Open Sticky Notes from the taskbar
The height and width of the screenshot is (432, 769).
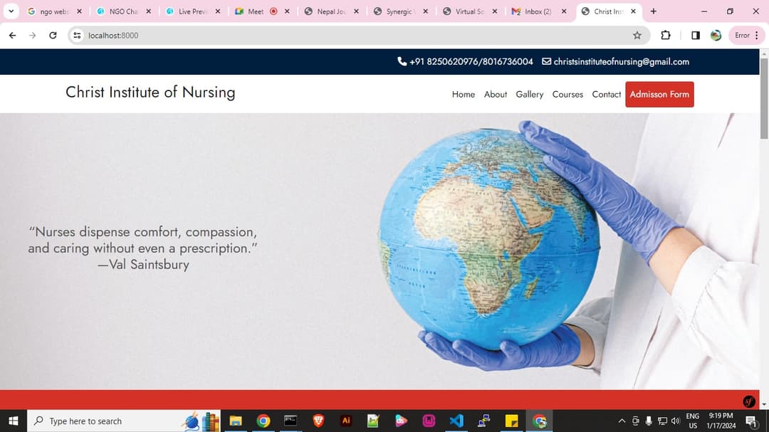click(x=511, y=421)
